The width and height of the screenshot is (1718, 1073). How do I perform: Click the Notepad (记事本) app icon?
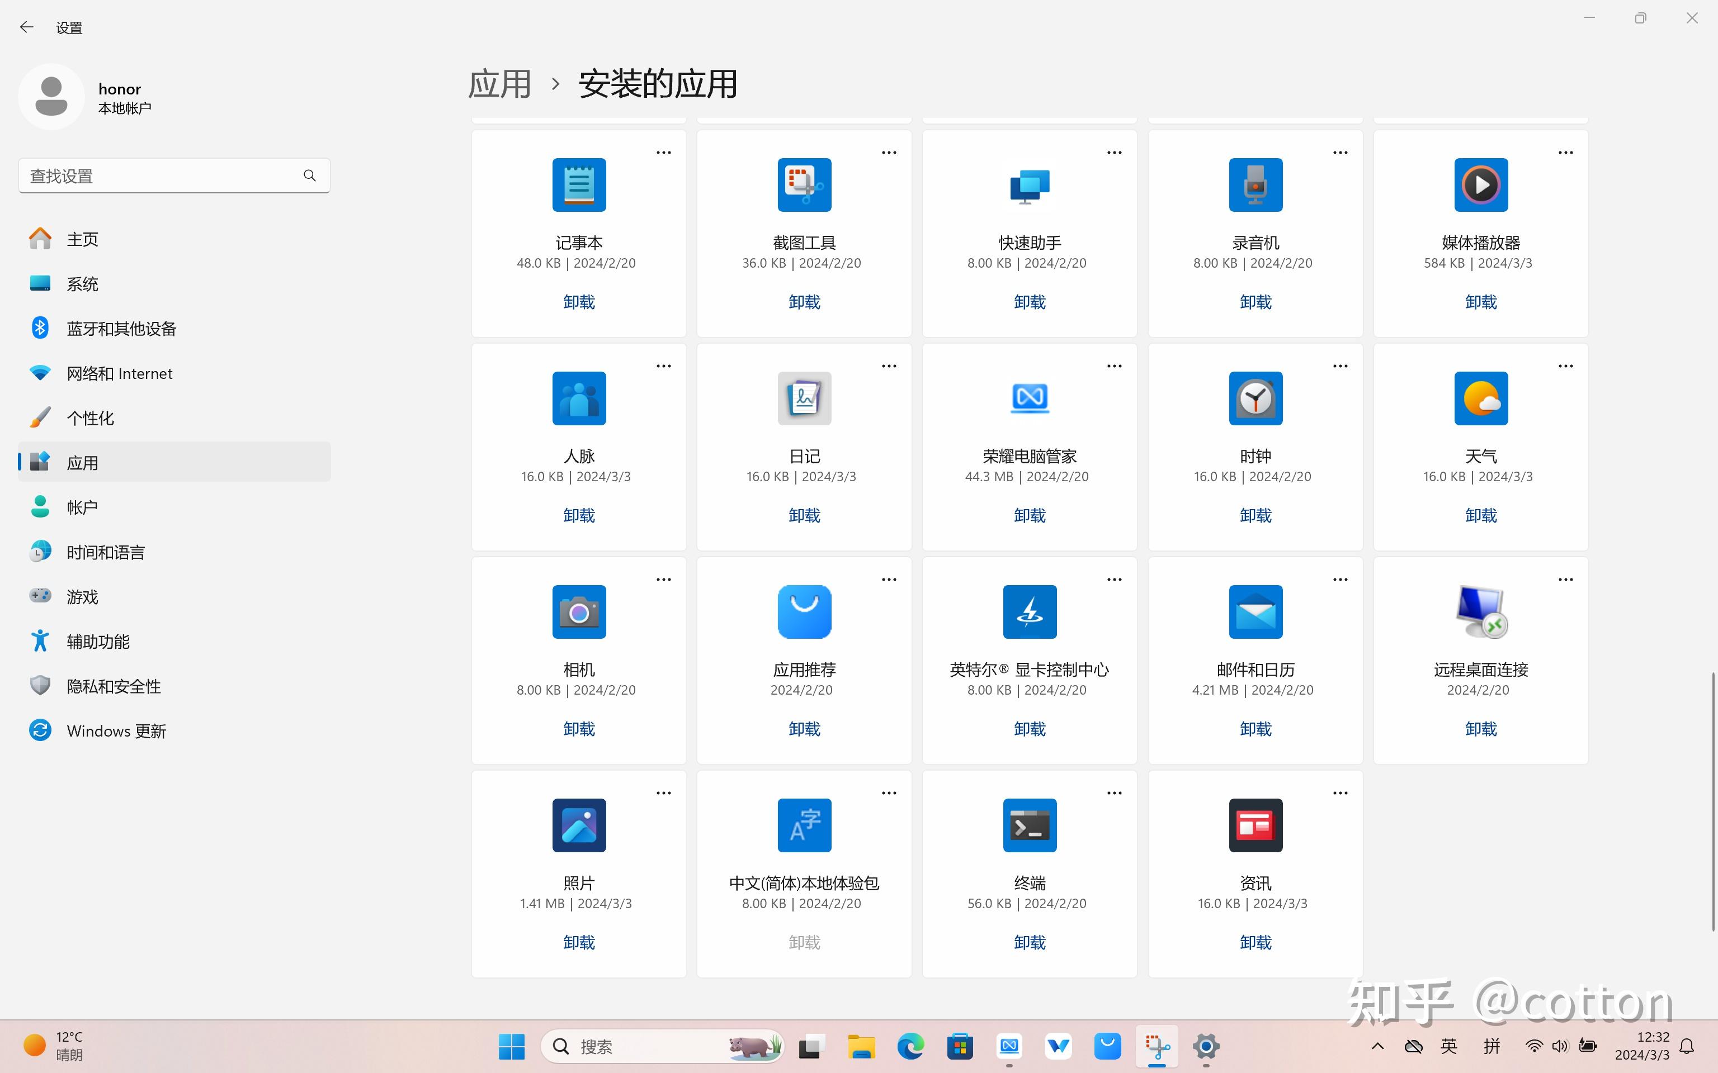coord(579,184)
